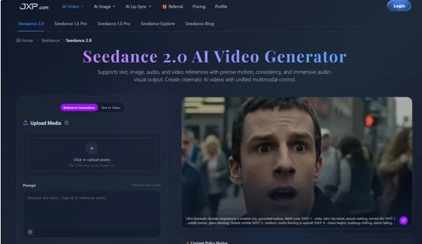Image resolution: width=422 pixels, height=244 pixels.
Task: Click the Login button
Action: (399, 6)
